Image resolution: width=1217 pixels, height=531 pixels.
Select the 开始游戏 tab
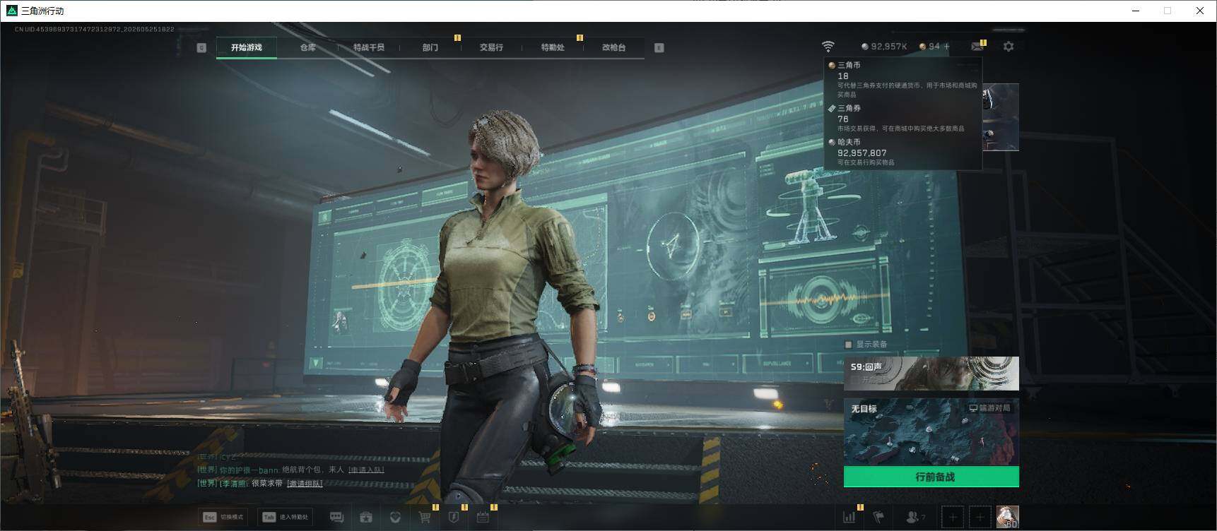click(246, 47)
